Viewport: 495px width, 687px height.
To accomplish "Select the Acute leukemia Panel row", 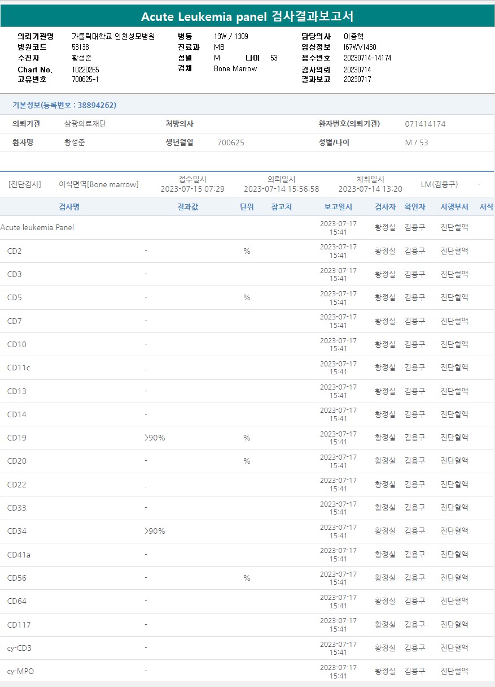I will [37, 227].
